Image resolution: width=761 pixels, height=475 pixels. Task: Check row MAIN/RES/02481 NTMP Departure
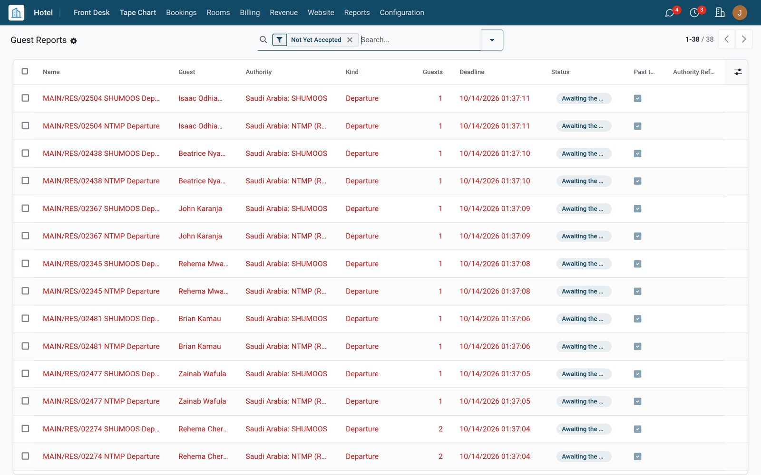(25, 346)
